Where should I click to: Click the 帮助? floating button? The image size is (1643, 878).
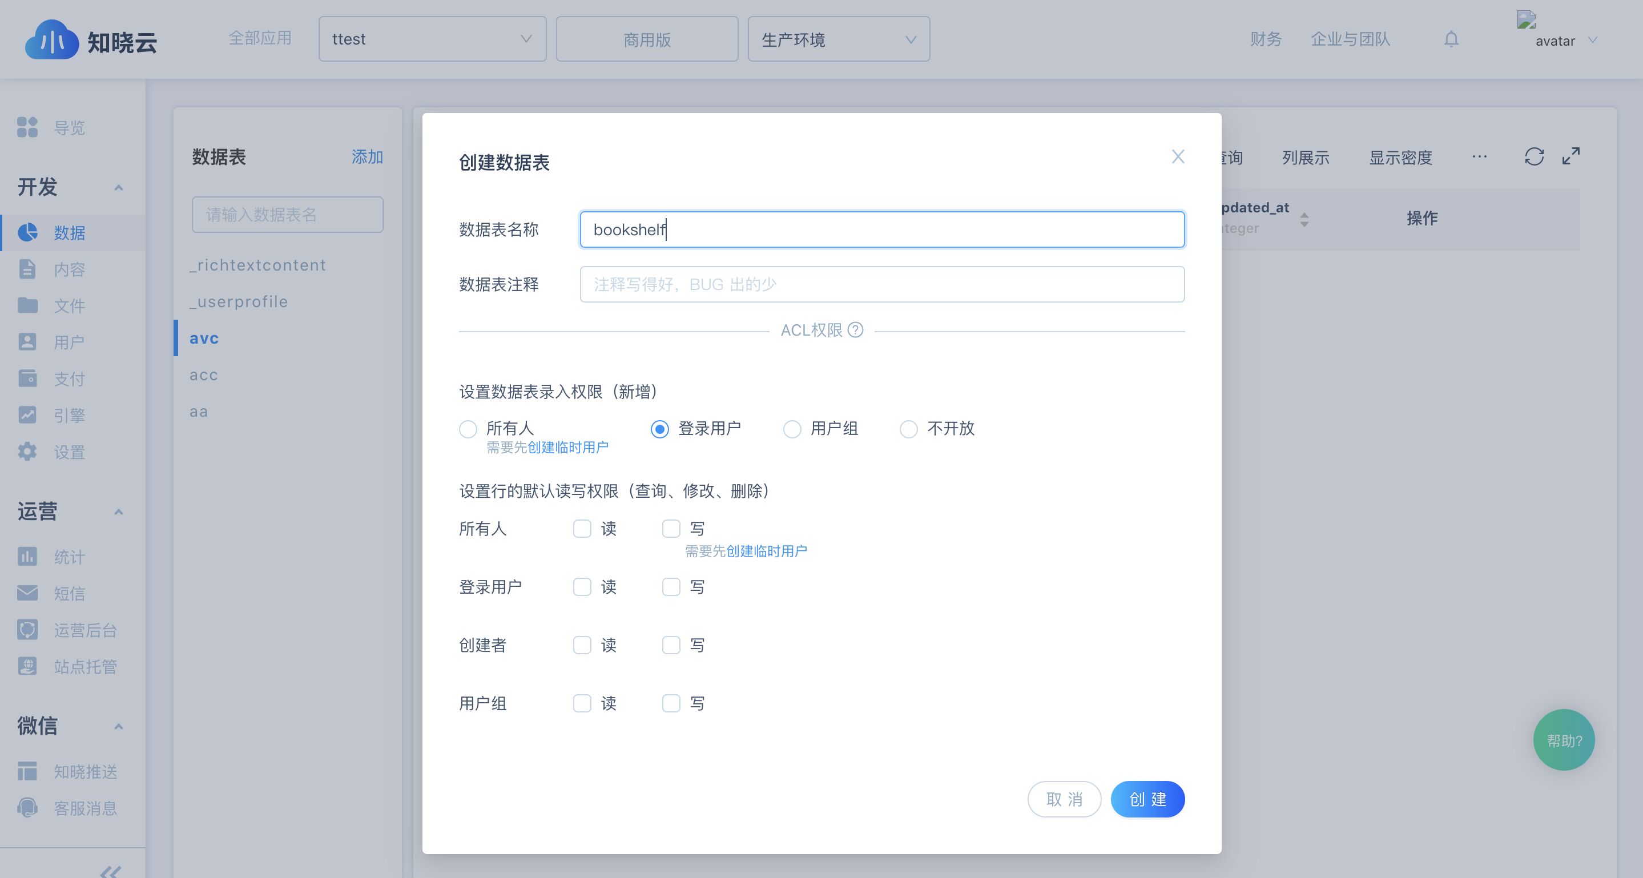click(1564, 740)
